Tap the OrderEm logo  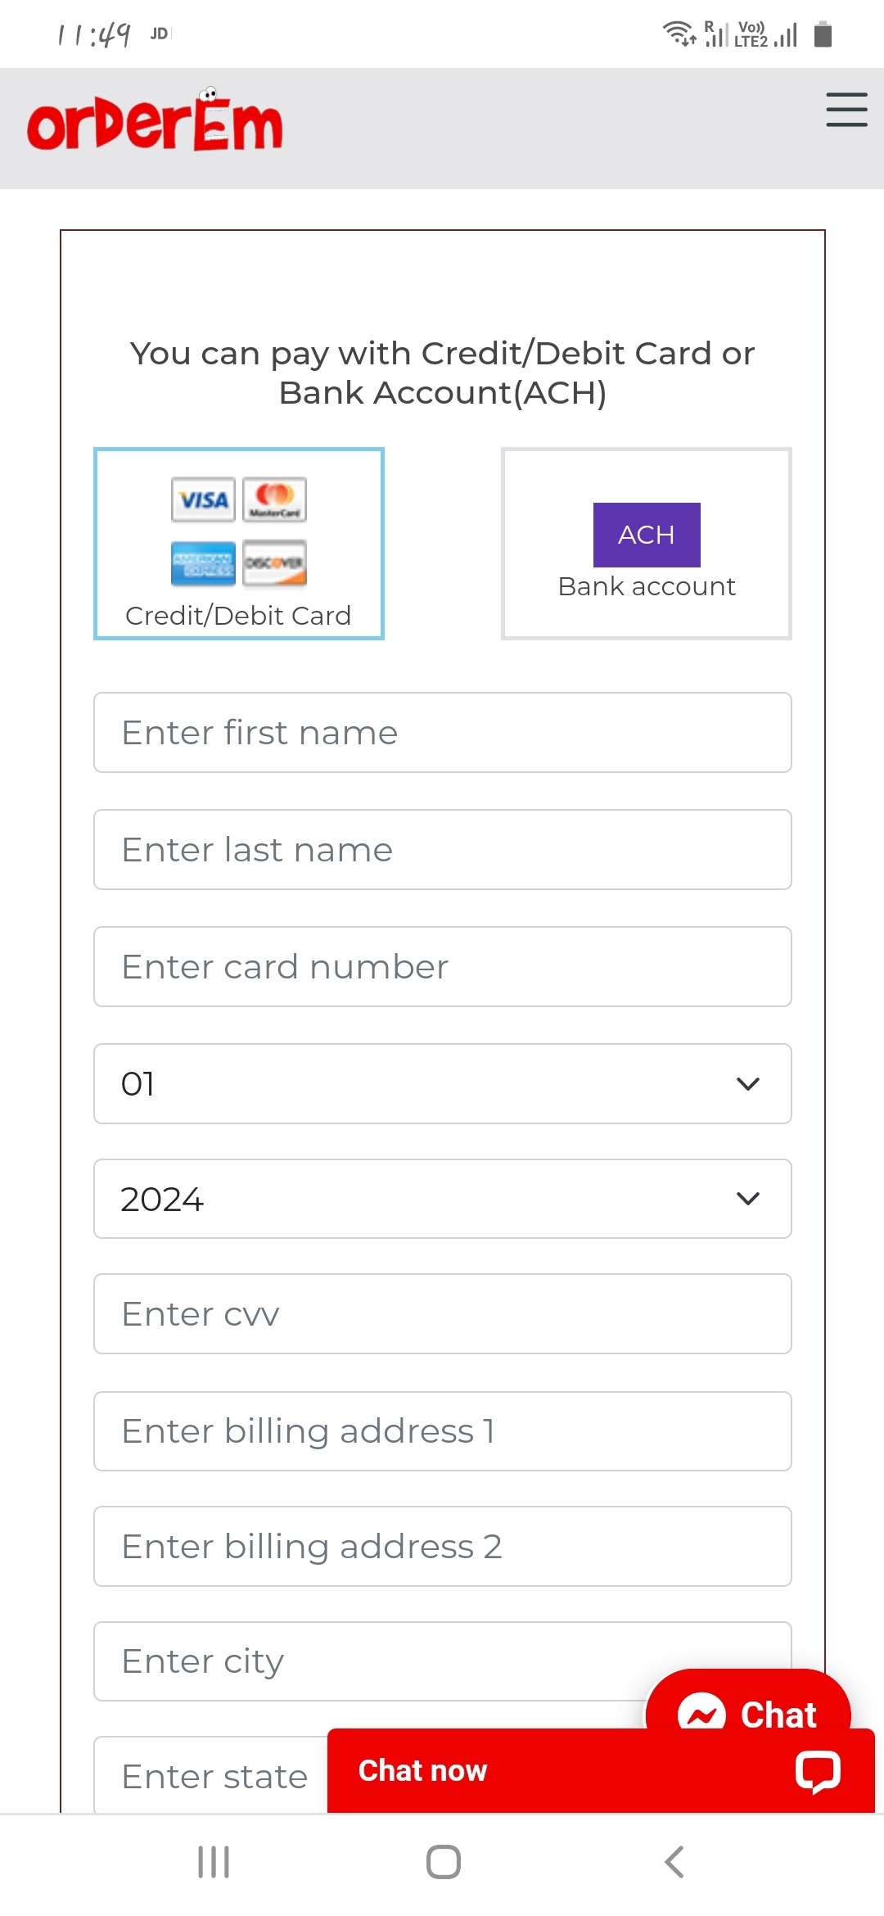pyautogui.click(x=155, y=123)
